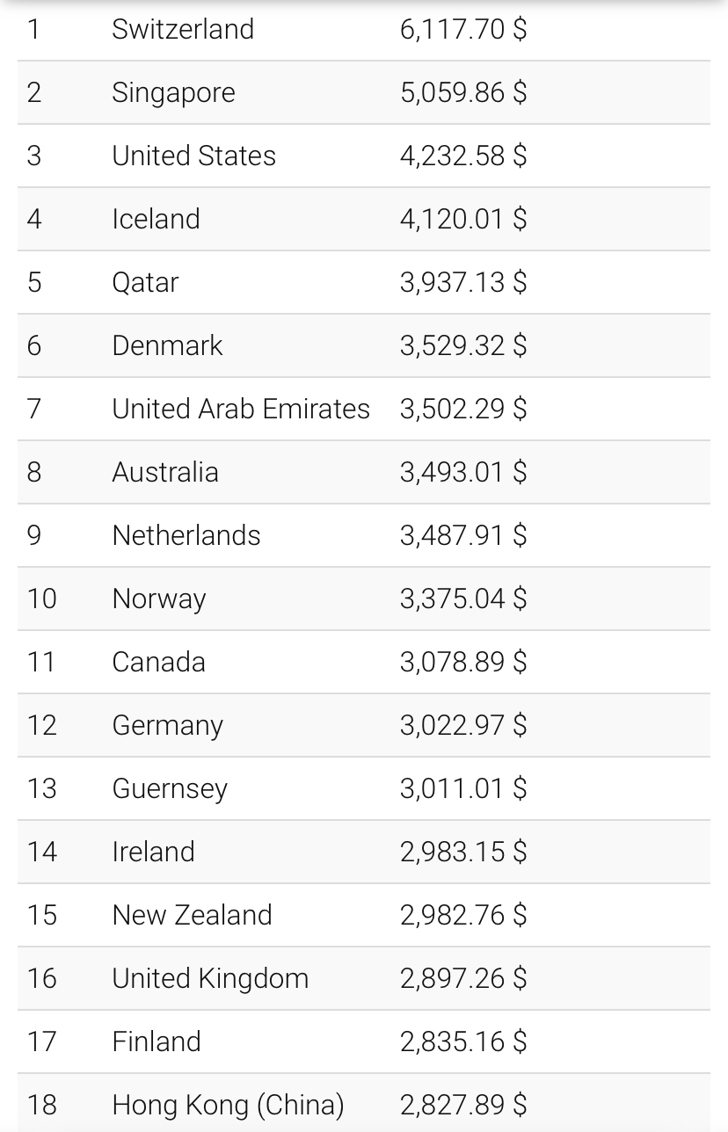This screenshot has width=728, height=1132.
Task: Click the 2,983.15 $ value for Ireland
Action: pyautogui.click(x=463, y=852)
